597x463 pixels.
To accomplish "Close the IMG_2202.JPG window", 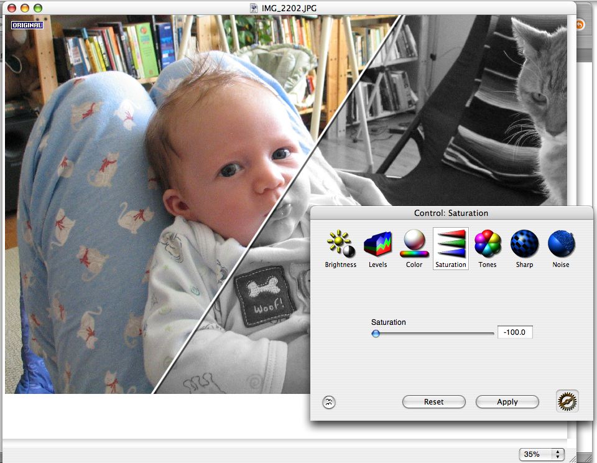I will point(12,8).
